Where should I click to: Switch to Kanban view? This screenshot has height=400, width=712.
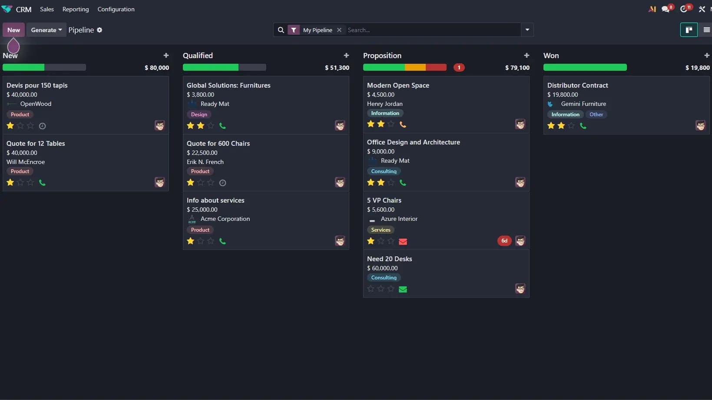(689, 30)
